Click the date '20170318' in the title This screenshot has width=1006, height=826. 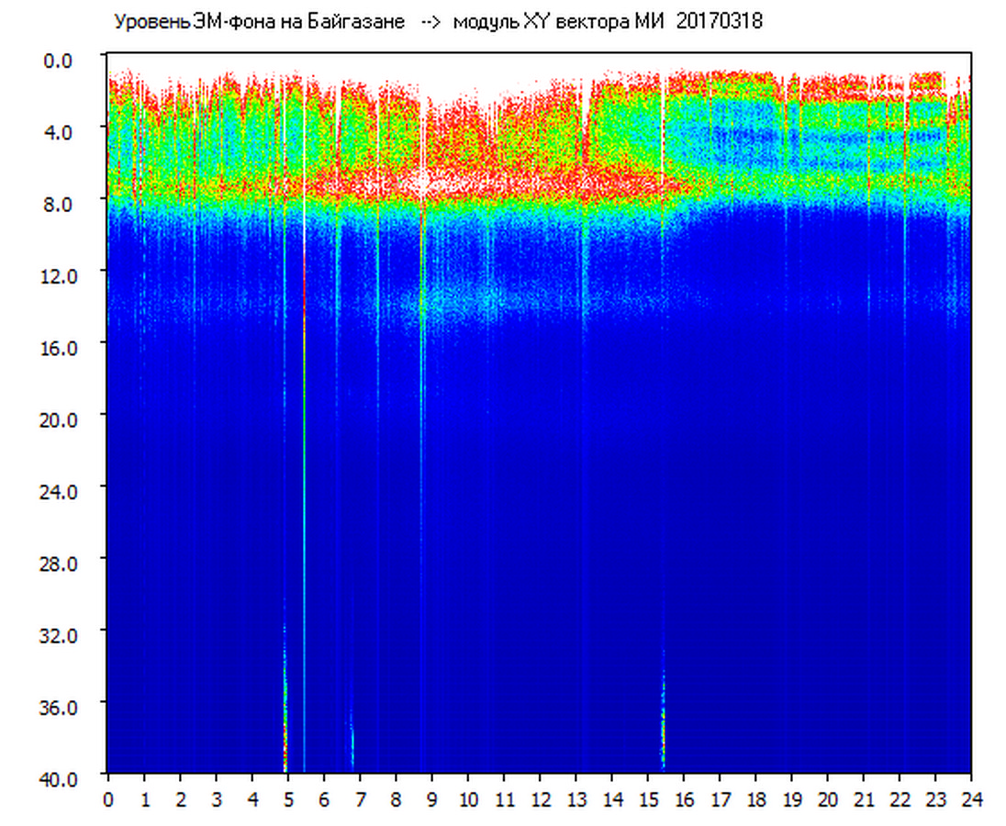pos(719,22)
